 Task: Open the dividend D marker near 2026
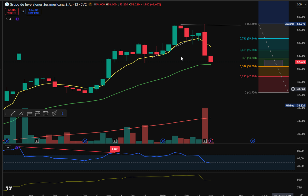pyautogui.click(x=162, y=141)
